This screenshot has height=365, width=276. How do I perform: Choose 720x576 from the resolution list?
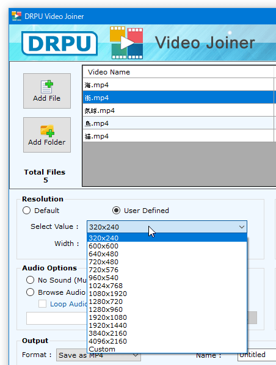click(x=167, y=270)
